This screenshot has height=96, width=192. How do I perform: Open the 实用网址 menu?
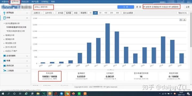coord(45,2)
